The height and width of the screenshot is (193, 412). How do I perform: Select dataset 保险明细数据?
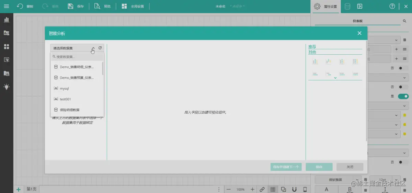pos(76,110)
